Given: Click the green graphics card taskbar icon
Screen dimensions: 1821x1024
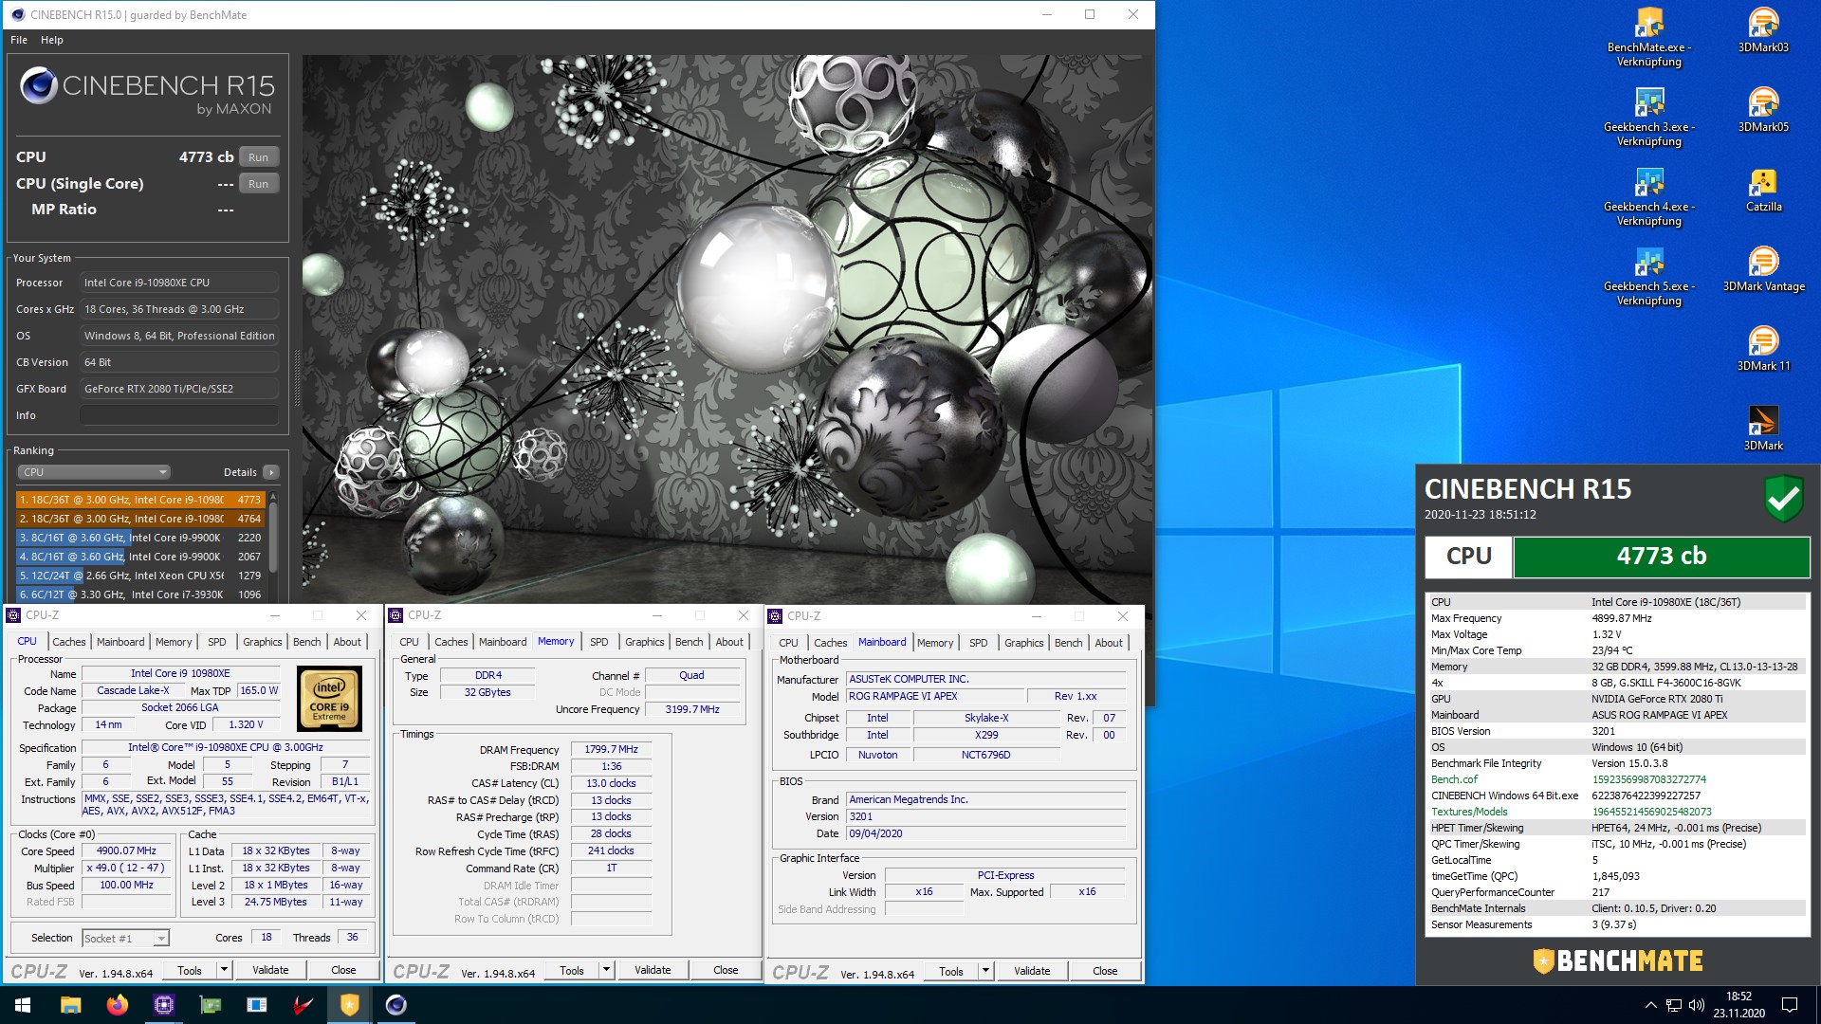Looking at the screenshot, I should [210, 1005].
